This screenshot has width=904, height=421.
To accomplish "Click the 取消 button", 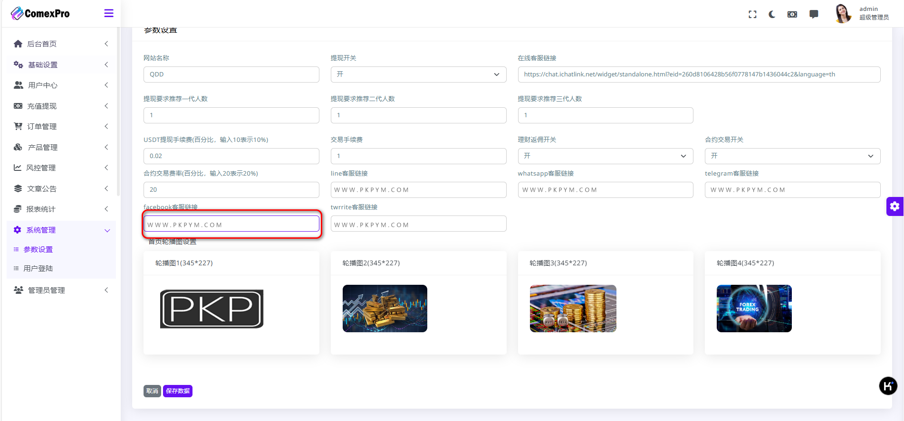I will click(152, 391).
